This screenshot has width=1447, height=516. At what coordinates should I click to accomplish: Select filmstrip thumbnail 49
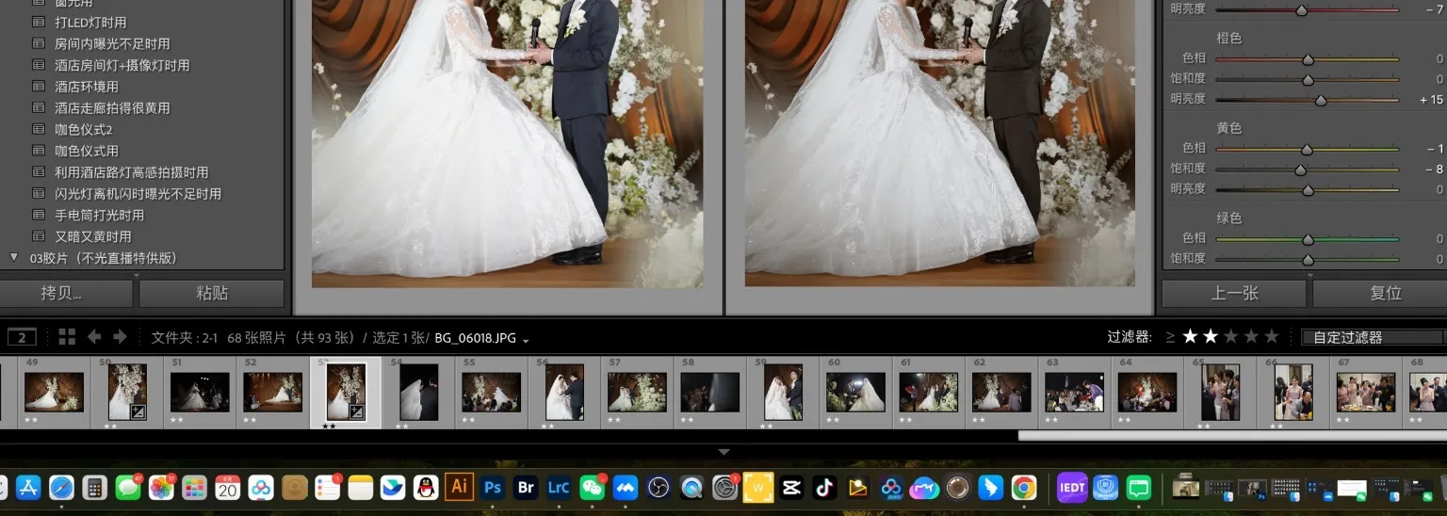54,392
